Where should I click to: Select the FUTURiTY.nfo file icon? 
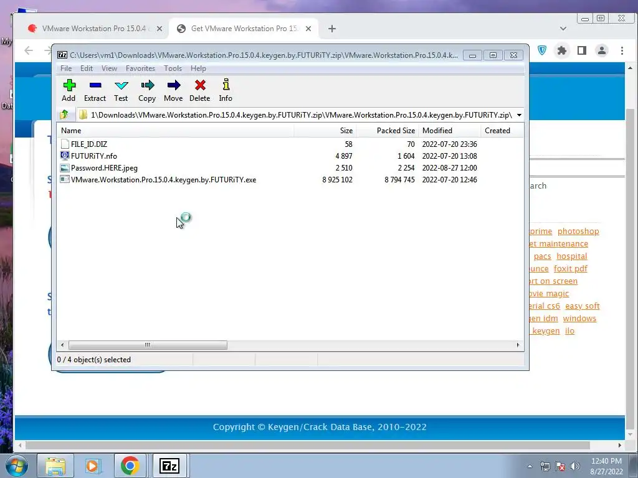[65, 156]
